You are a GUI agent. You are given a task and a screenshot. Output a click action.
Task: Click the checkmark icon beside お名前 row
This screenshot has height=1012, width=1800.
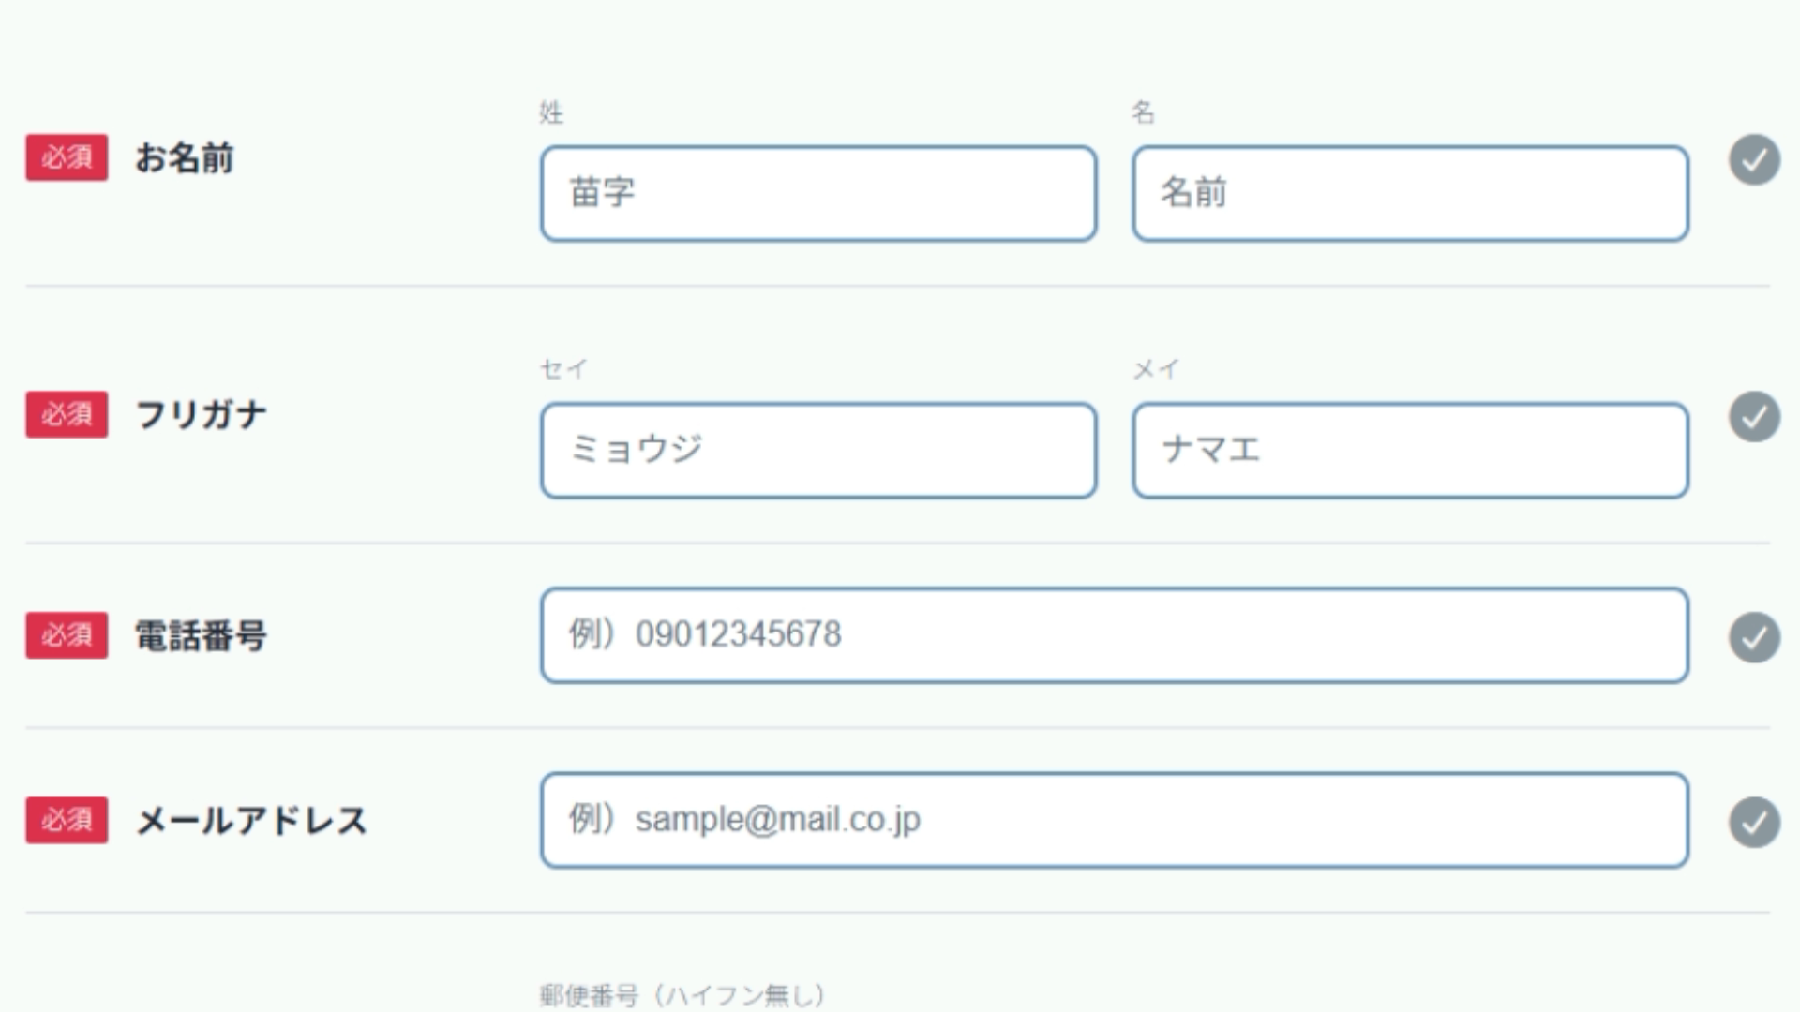tap(1755, 159)
